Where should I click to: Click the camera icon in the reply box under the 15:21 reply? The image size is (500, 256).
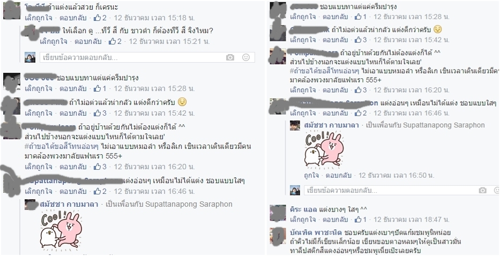(230, 57)
